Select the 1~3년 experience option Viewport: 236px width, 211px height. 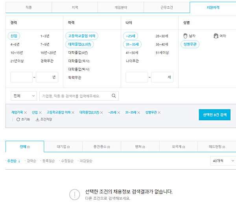pyautogui.click(x=45, y=36)
